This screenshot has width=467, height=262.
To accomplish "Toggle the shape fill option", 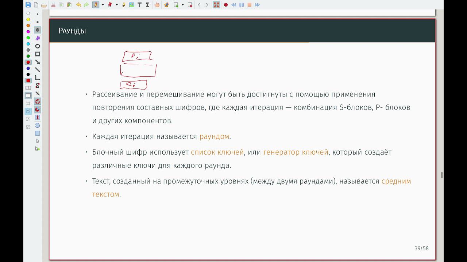I will point(38,38).
